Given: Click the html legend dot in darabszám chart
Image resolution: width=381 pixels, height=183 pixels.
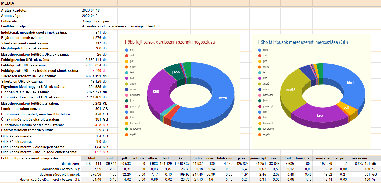Looking at the screenshot, I should (126, 50).
